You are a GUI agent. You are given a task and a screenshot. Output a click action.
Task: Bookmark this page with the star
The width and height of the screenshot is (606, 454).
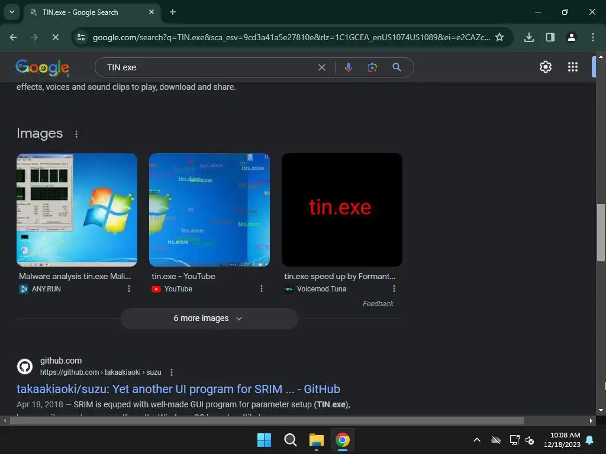tap(499, 37)
